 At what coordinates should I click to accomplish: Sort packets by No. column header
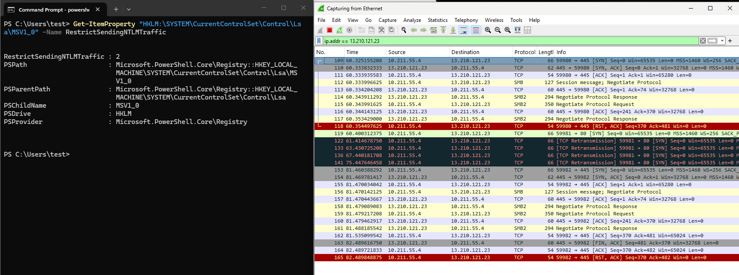click(329, 52)
